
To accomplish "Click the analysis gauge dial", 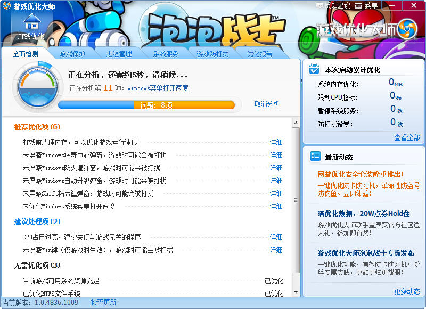I will [38, 87].
